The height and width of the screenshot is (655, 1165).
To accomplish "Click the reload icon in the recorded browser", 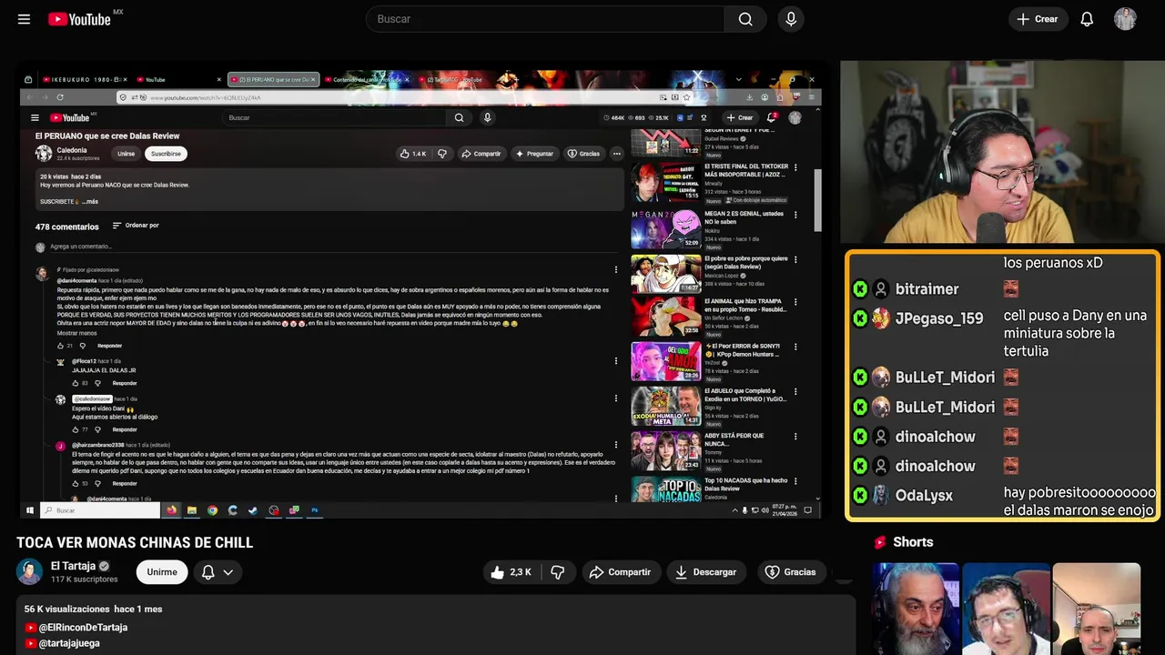I will point(60,97).
